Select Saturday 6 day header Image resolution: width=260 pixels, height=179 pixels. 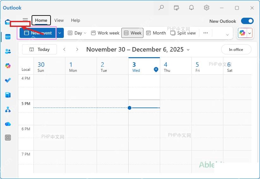237,66
